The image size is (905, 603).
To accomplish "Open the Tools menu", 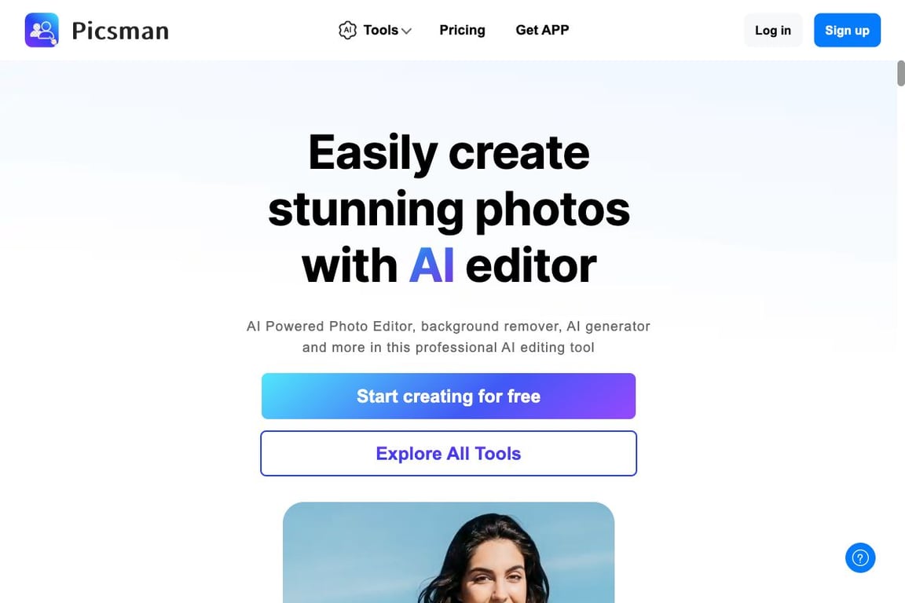I will 380,30.
